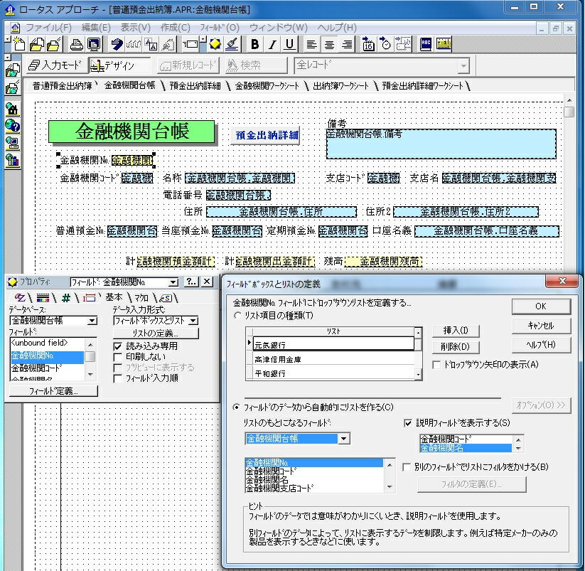585x571 pixels.
Task: Click the open file folder icon
Action: (x=36, y=44)
